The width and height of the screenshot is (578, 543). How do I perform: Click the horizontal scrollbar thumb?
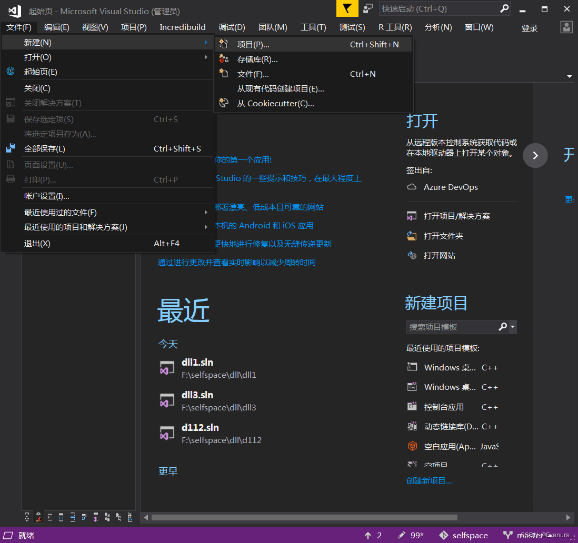pyautogui.click(x=304, y=517)
